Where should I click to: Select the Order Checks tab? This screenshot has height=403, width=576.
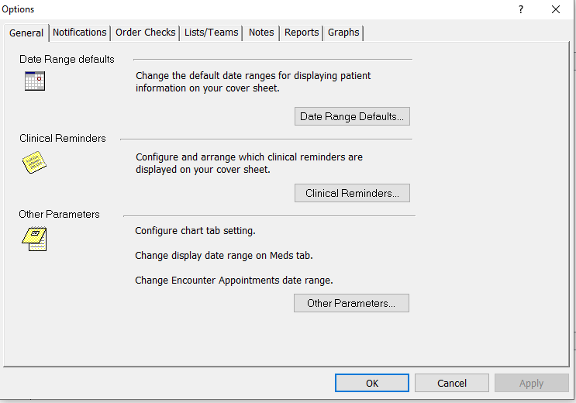146,33
